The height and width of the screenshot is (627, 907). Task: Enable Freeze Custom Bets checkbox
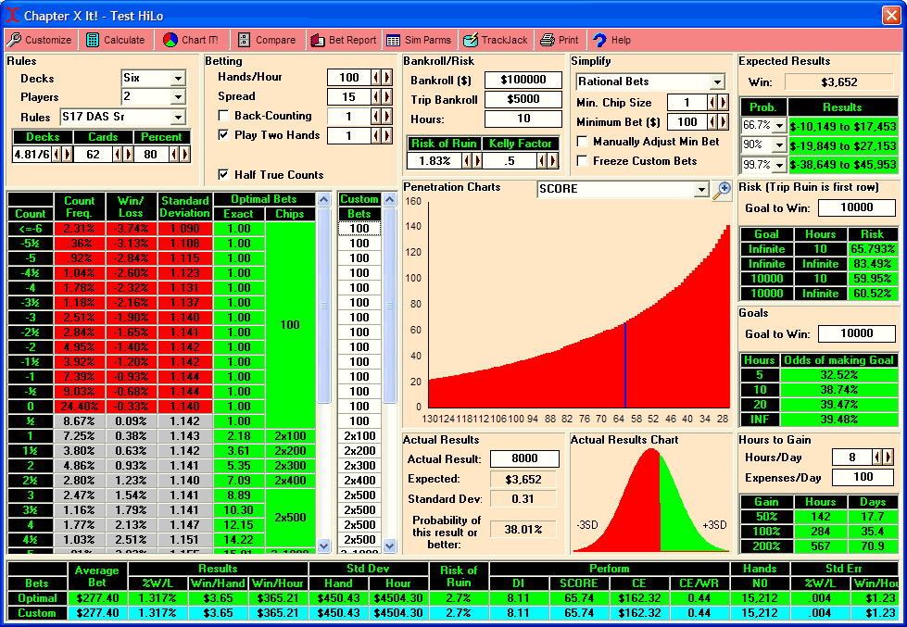coord(583,160)
